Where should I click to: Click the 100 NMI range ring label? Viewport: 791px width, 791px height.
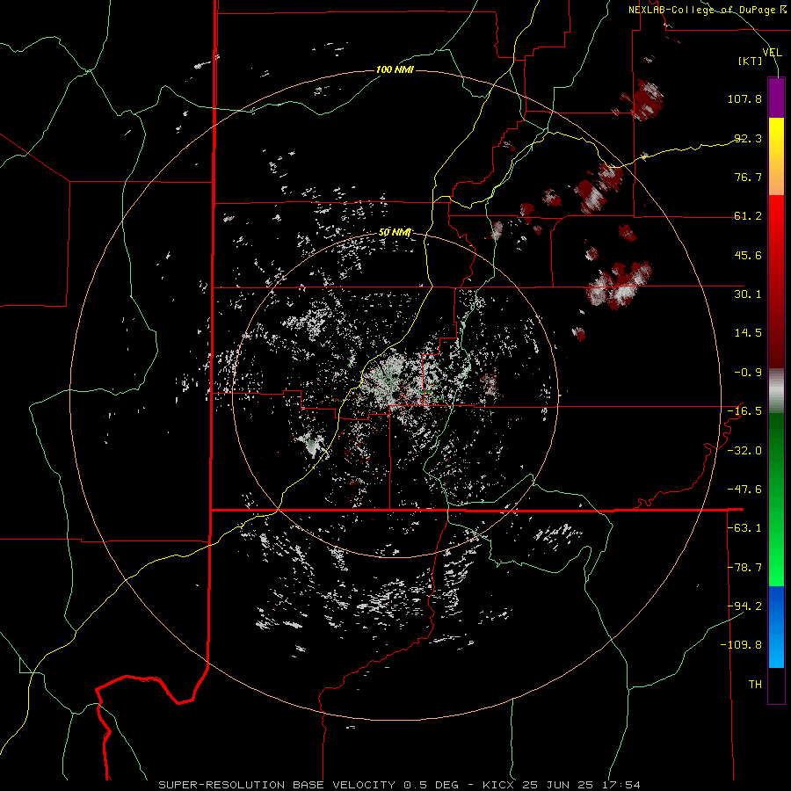(395, 69)
